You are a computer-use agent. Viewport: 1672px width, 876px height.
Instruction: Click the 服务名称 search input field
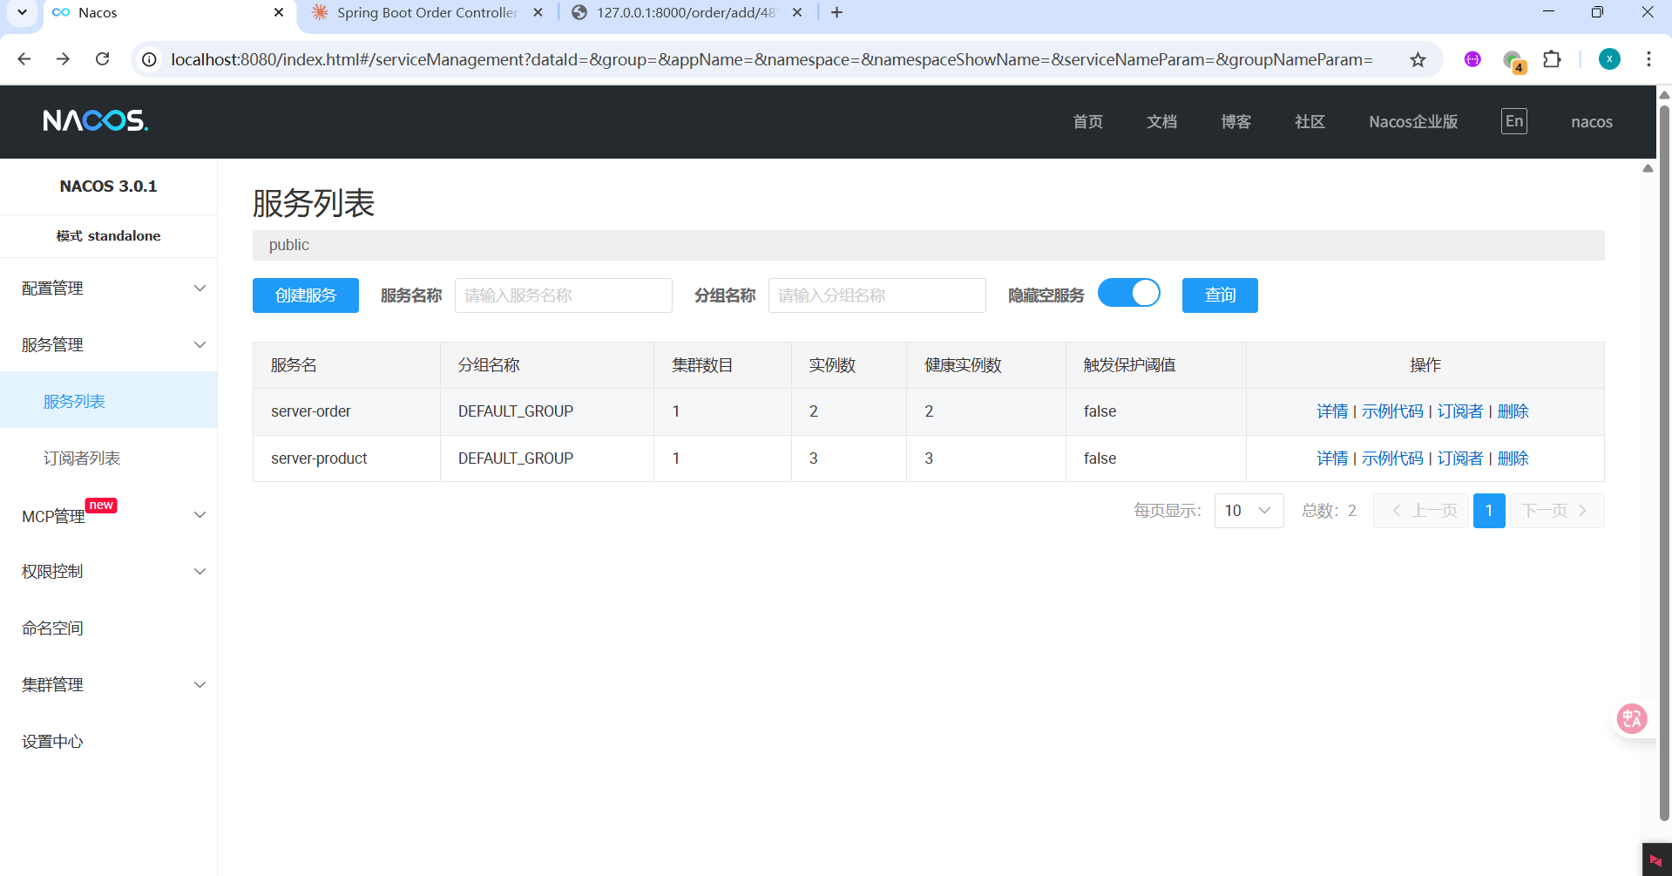pos(563,295)
